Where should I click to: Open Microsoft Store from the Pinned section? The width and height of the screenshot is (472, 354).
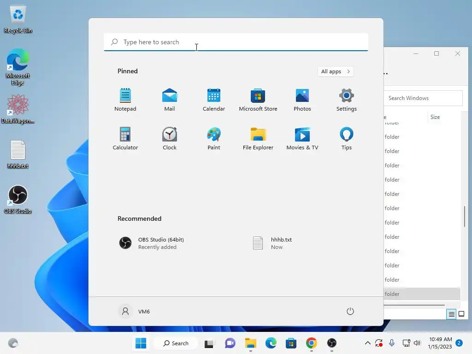(258, 100)
